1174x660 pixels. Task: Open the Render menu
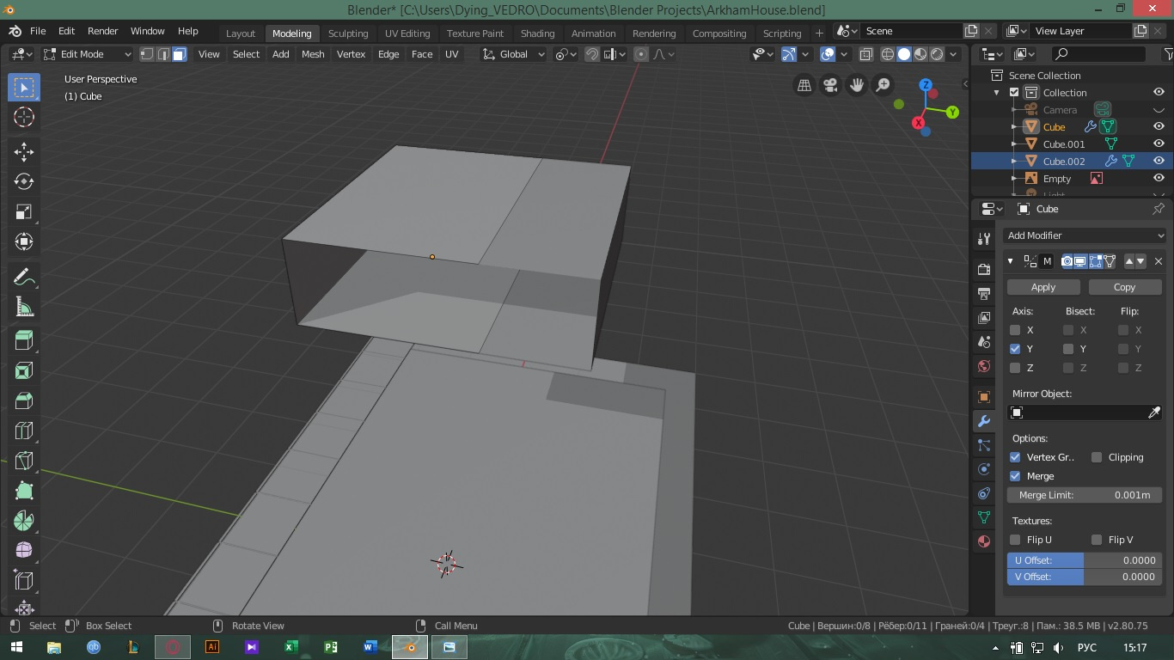click(102, 31)
